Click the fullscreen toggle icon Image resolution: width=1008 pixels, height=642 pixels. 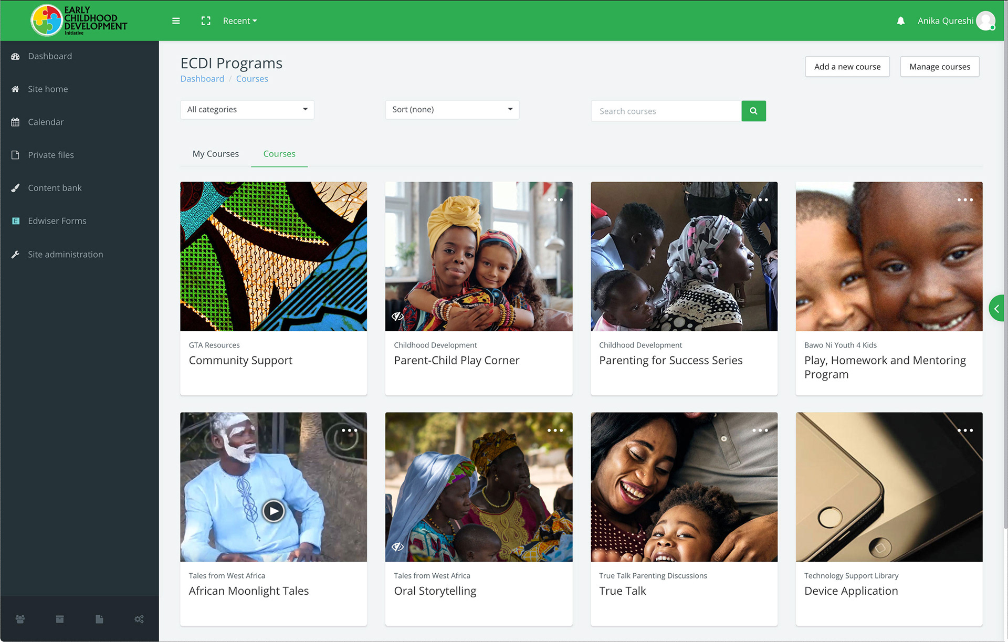coord(206,21)
